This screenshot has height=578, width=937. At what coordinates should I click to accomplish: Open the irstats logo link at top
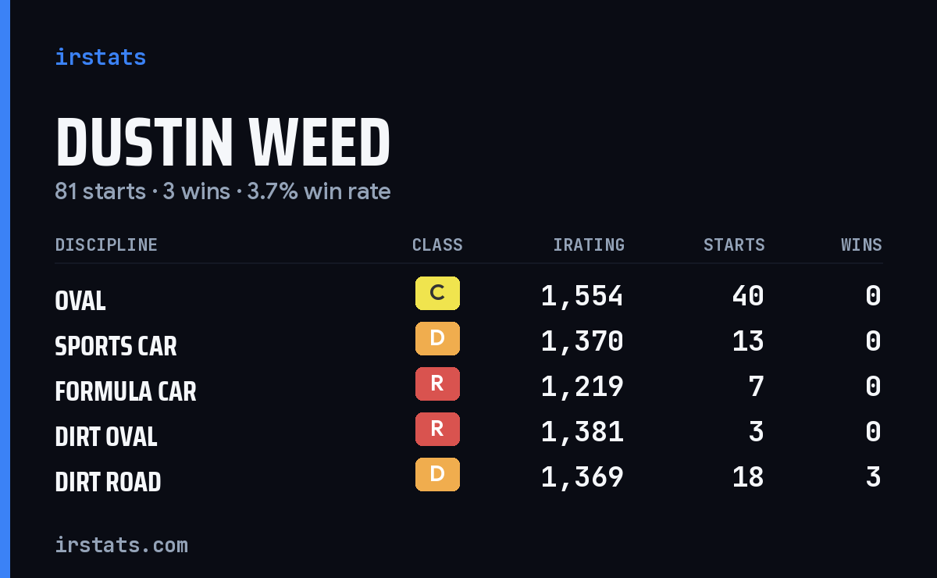click(x=101, y=57)
